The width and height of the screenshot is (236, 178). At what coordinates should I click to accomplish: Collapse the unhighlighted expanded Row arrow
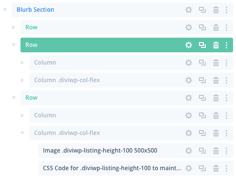click(14, 98)
